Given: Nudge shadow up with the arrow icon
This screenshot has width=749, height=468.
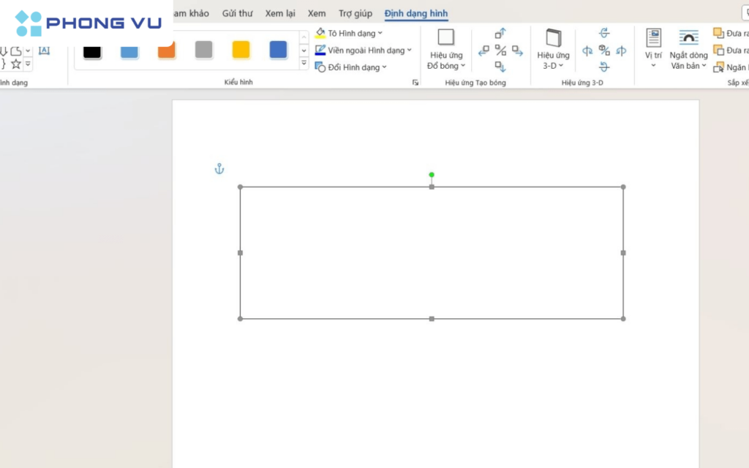Looking at the screenshot, I should (x=500, y=34).
